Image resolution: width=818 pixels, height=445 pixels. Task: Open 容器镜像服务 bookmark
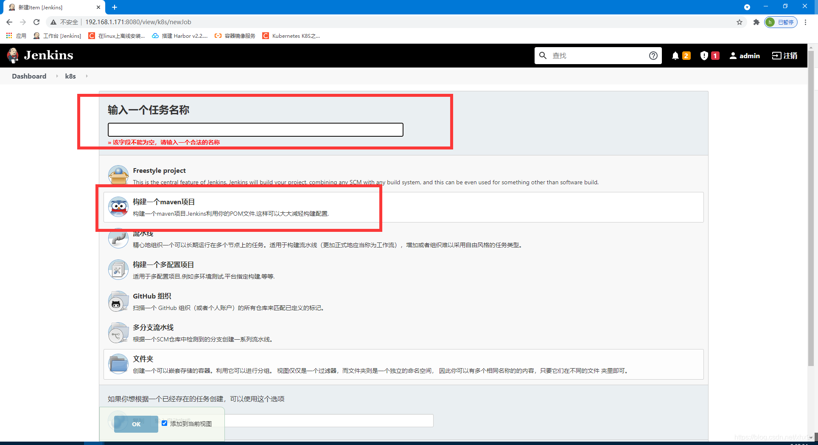coord(235,36)
